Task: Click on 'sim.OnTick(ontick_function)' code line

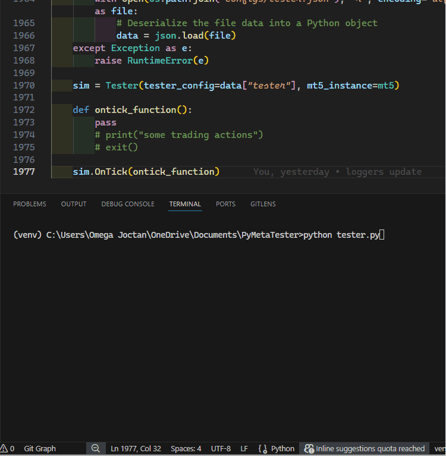Action: (x=146, y=172)
